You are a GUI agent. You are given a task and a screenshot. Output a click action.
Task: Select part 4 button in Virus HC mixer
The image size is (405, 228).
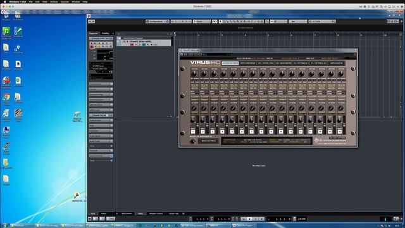222,132
